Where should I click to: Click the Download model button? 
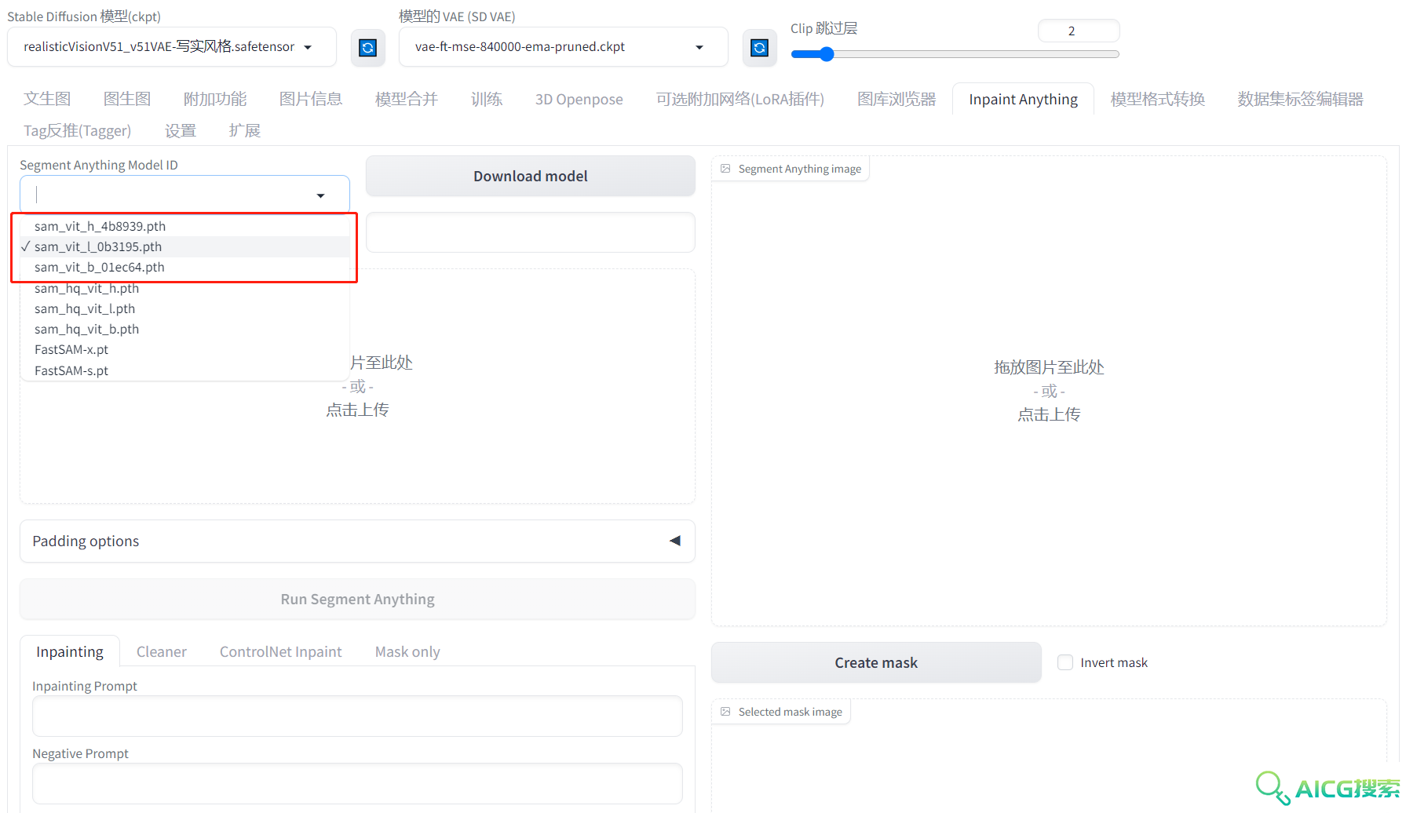tap(531, 176)
